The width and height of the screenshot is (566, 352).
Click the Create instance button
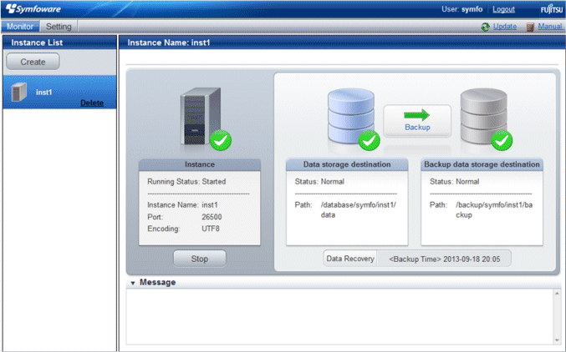point(33,62)
